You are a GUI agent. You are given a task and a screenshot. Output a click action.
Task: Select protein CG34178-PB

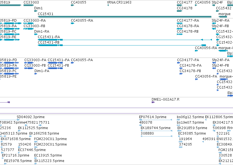190,71
